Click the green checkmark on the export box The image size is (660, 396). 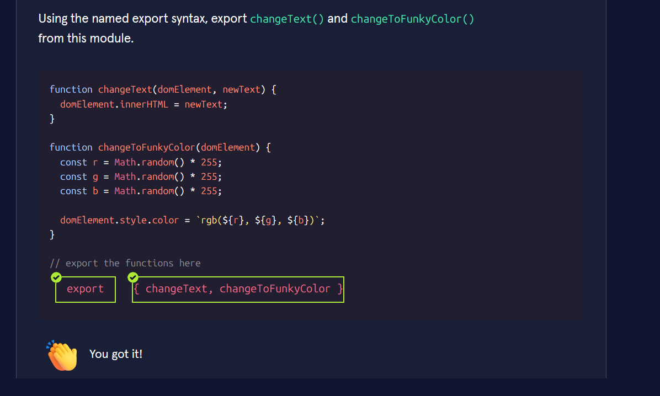[56, 277]
